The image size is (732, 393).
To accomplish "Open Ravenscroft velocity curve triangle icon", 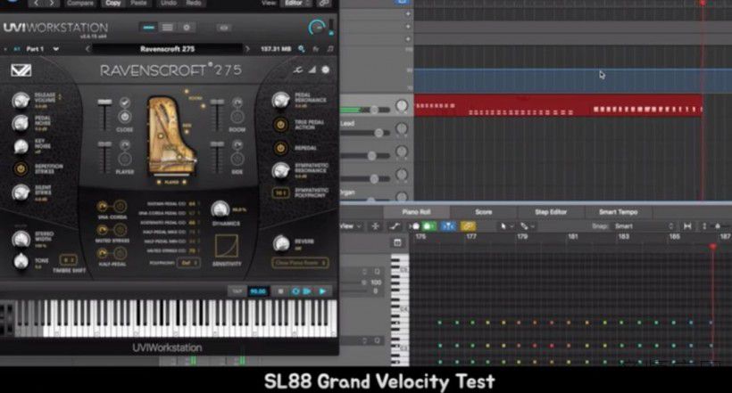I will pos(312,70).
